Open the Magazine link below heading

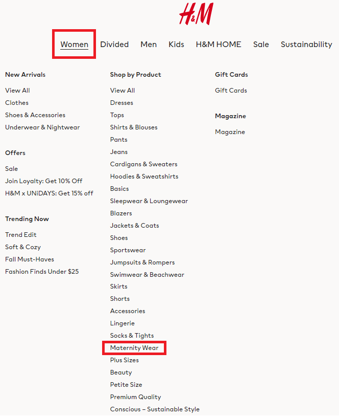(x=230, y=132)
